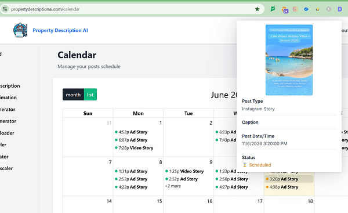This screenshot has height=213, width=348.
Task: Open the 2:52p Ad Story on Monday 8
Action: 131,179
